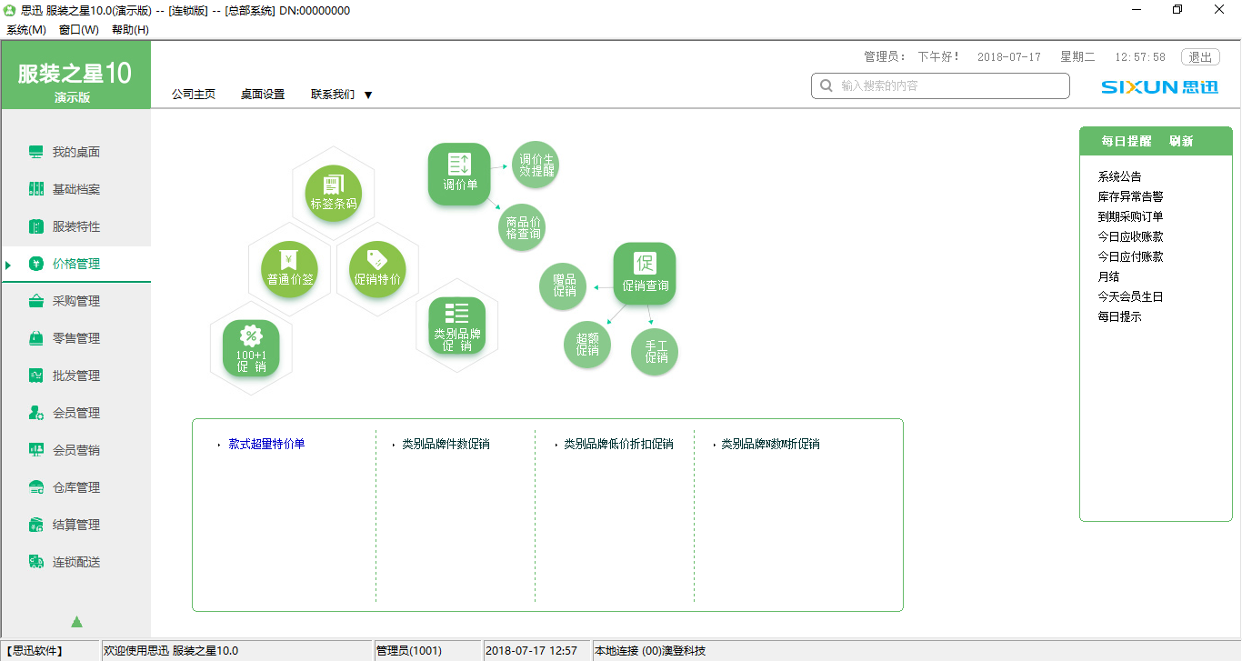The width and height of the screenshot is (1242, 661).
Task: Open the 普通价签 icon
Action: point(289,269)
